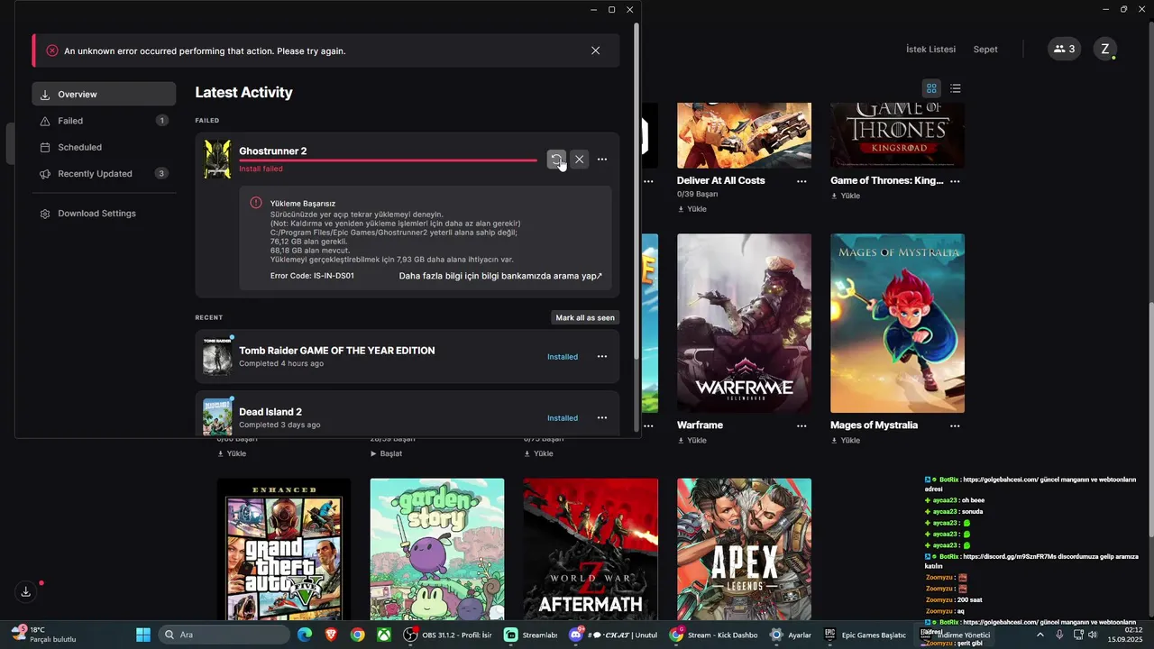Click Tomb Raider GAME OF THE YEAR EDITION entry
1154x649 pixels.
point(336,351)
